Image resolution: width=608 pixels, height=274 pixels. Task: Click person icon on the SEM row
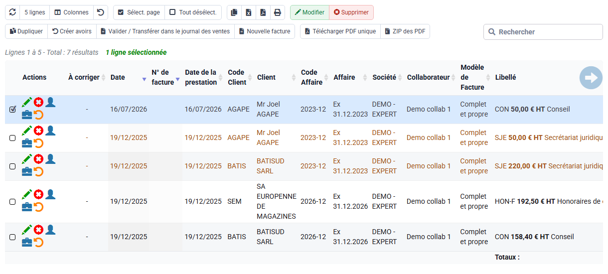(x=50, y=194)
